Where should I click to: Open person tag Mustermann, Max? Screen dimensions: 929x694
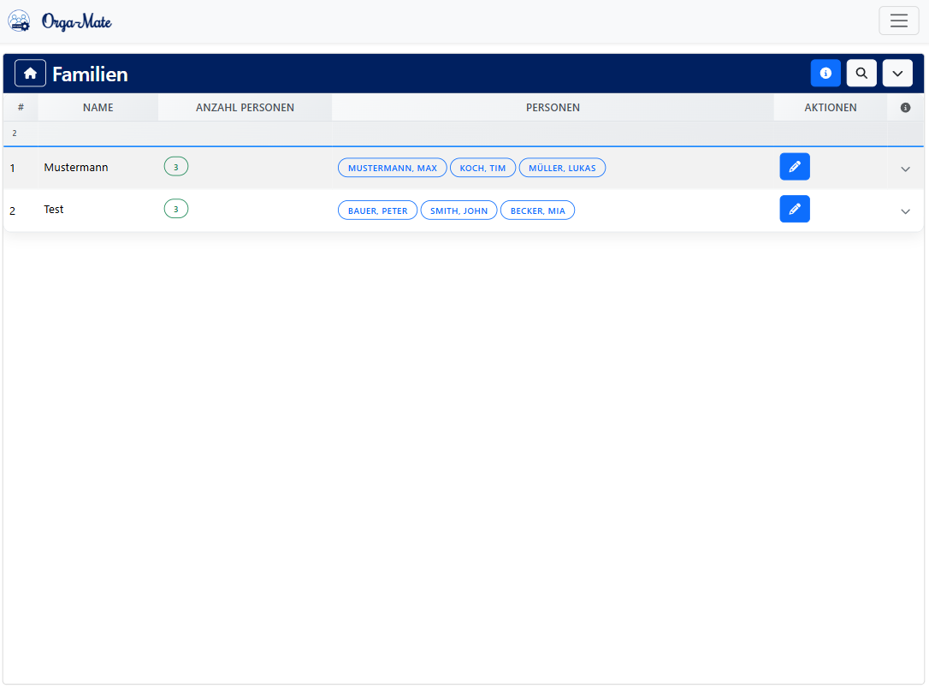392,168
